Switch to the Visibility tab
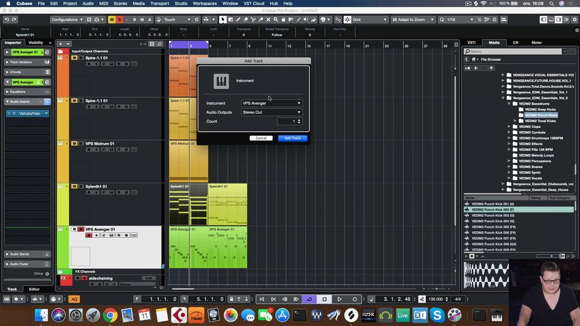 point(36,42)
